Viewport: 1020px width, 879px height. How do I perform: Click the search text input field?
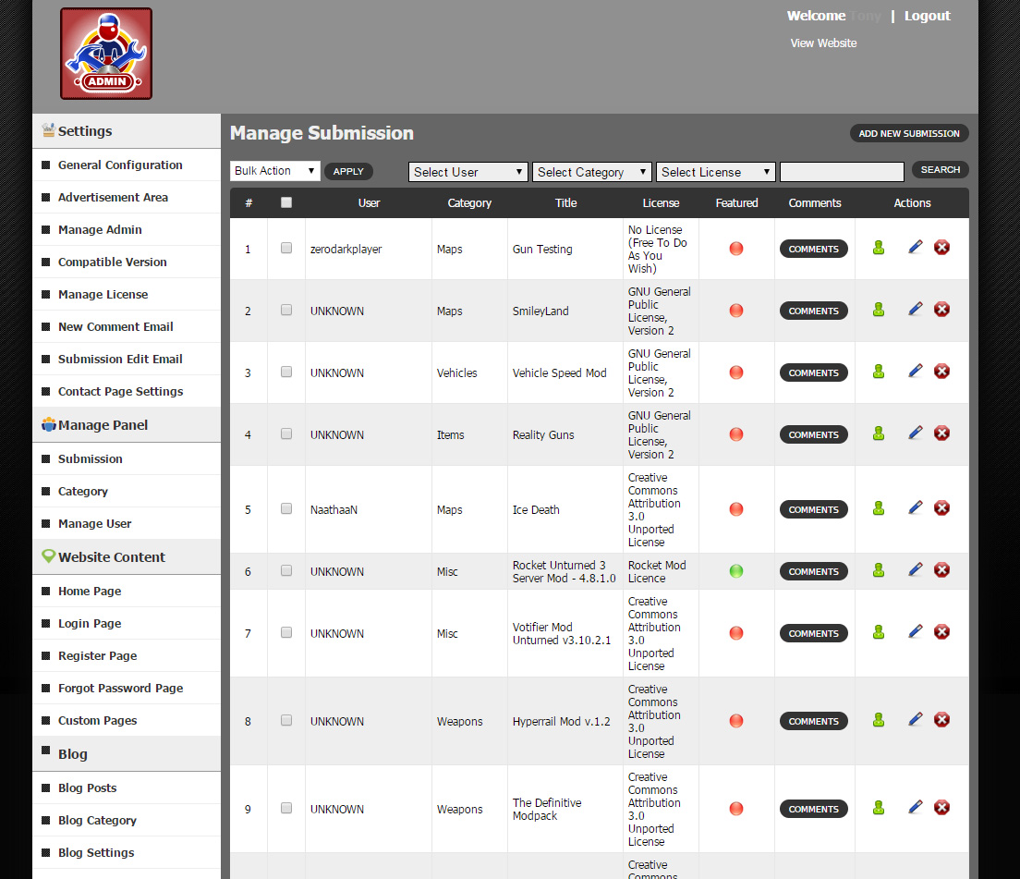(x=842, y=172)
